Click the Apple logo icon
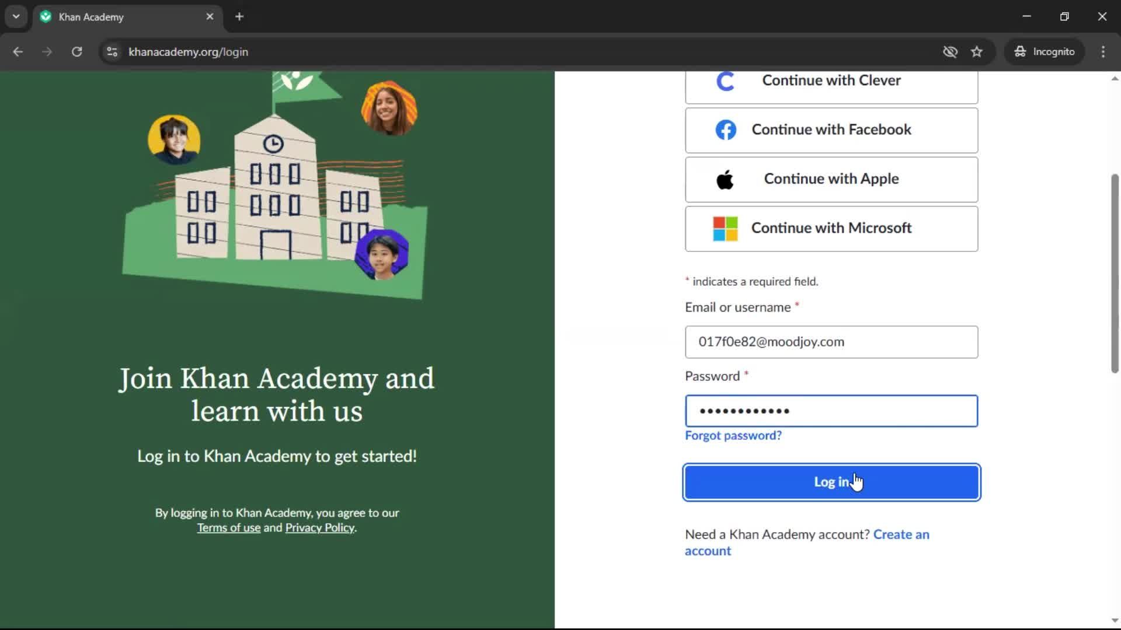The height and width of the screenshot is (630, 1121). coord(725,180)
